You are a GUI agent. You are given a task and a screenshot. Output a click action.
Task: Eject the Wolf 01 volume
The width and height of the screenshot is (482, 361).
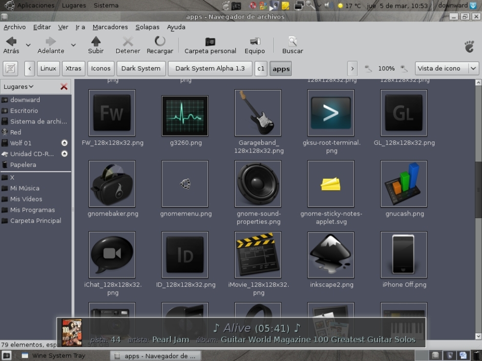[64, 143]
